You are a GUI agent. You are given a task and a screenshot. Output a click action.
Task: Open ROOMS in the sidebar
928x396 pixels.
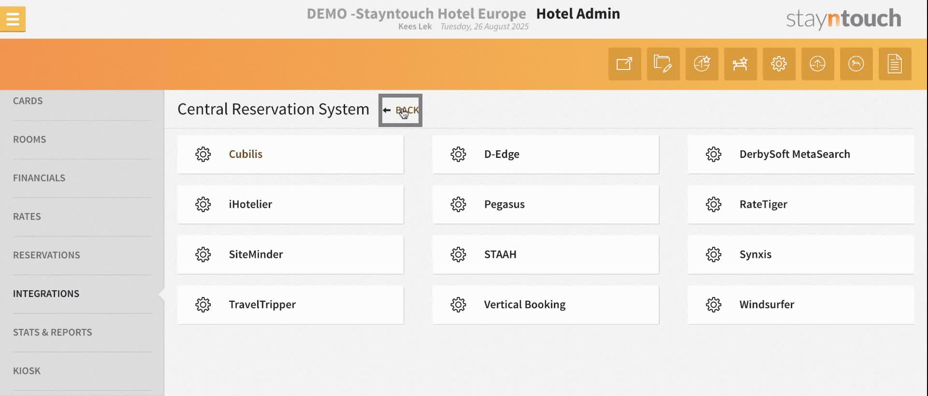pyautogui.click(x=29, y=140)
